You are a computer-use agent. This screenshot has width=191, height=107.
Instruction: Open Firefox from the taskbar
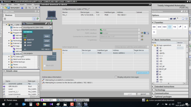(x=38, y=104)
